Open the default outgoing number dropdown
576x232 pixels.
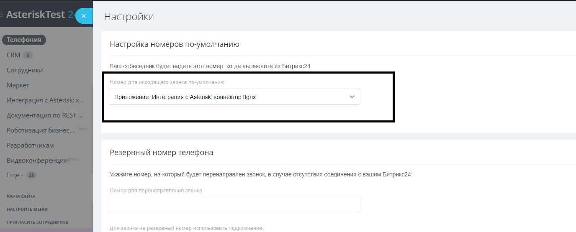tap(234, 97)
